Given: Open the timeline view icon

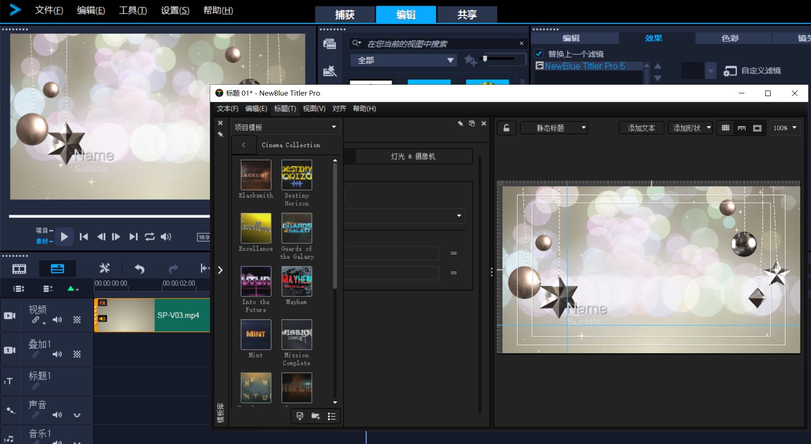Looking at the screenshot, I should tap(57, 269).
